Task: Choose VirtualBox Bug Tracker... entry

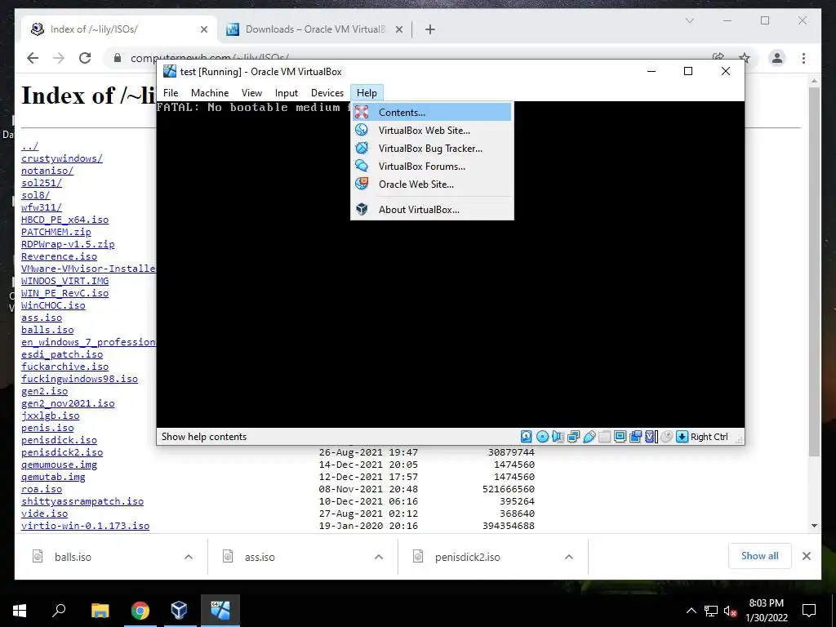Action: pyautogui.click(x=432, y=149)
